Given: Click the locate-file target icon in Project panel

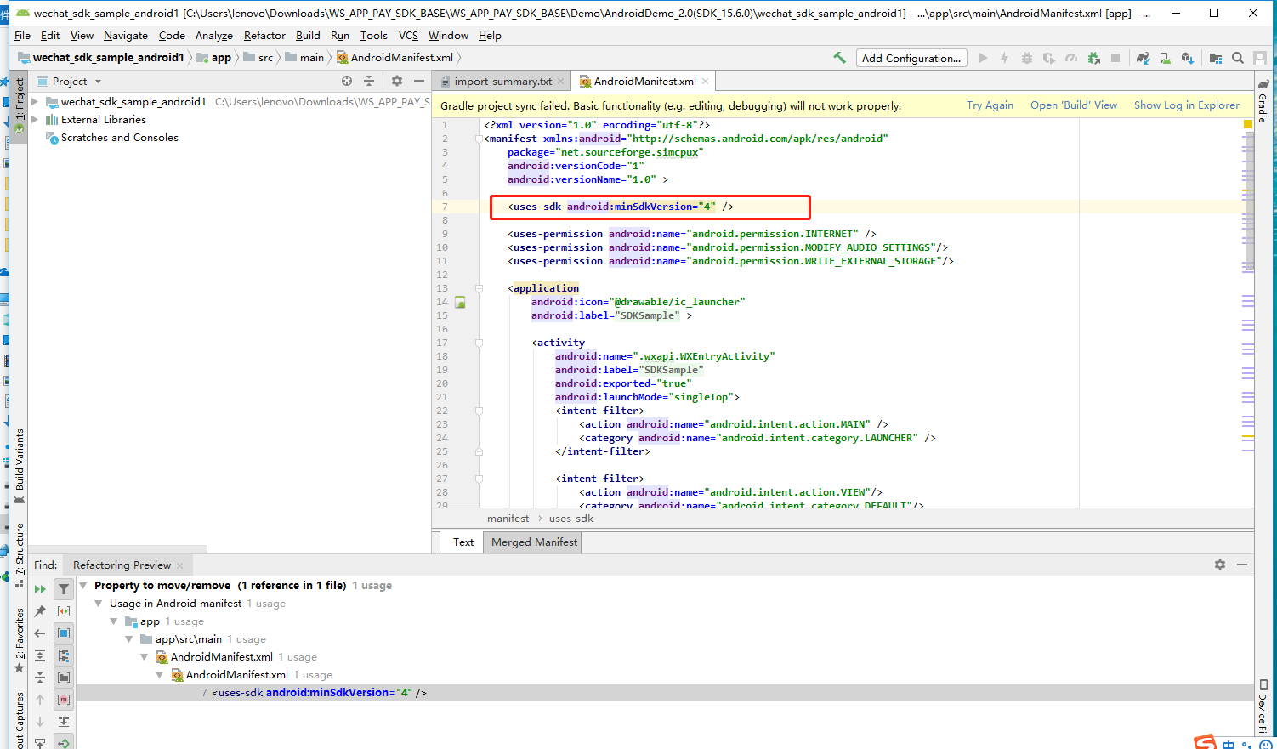Looking at the screenshot, I should [x=347, y=81].
